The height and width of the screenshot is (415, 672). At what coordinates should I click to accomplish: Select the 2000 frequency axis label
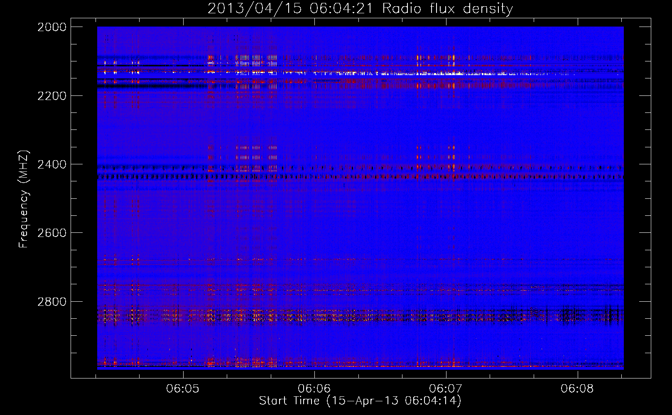click(52, 27)
